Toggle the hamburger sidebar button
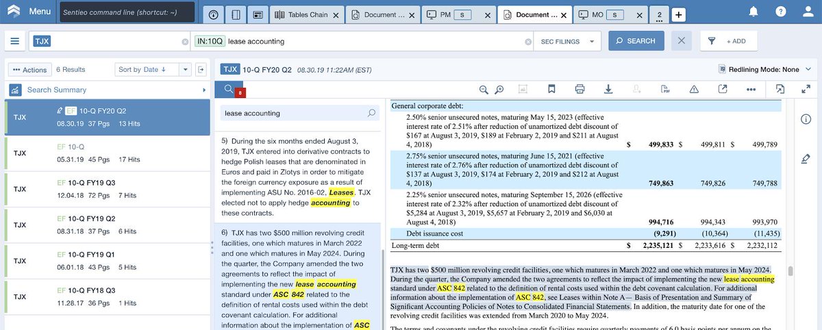 (14, 41)
